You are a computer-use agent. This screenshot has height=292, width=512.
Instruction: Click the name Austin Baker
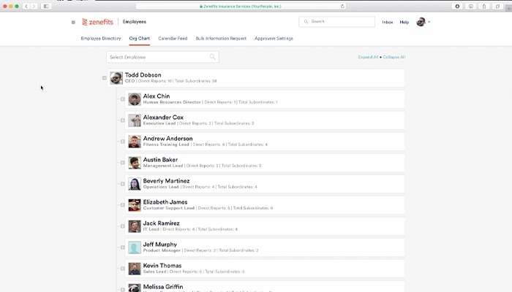(x=160, y=160)
